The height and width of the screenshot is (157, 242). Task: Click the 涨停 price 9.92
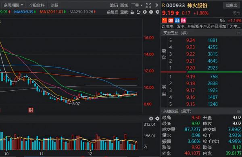pos(196,147)
